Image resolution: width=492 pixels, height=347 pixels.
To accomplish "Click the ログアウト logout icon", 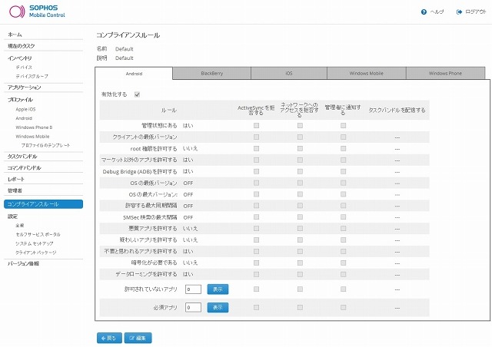I will pos(459,12).
